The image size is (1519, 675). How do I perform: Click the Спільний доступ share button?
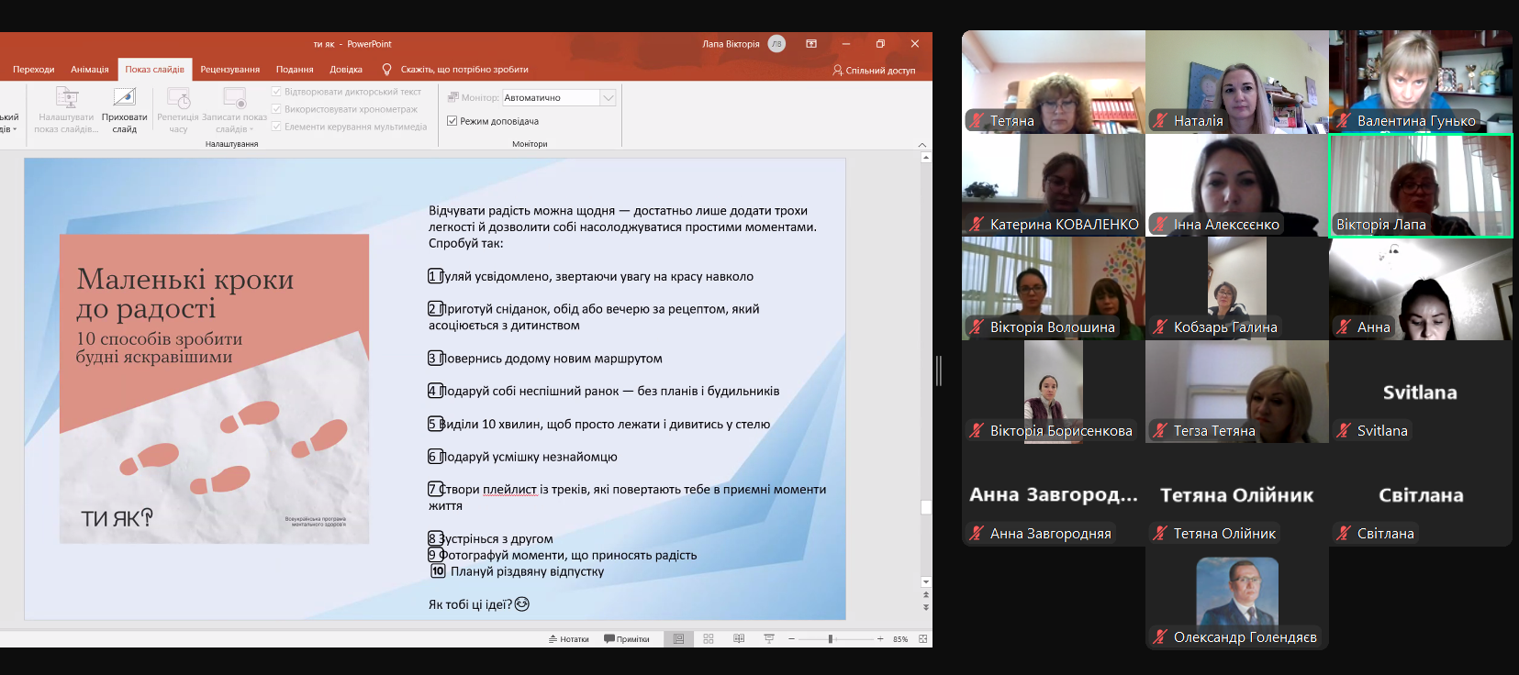(874, 71)
